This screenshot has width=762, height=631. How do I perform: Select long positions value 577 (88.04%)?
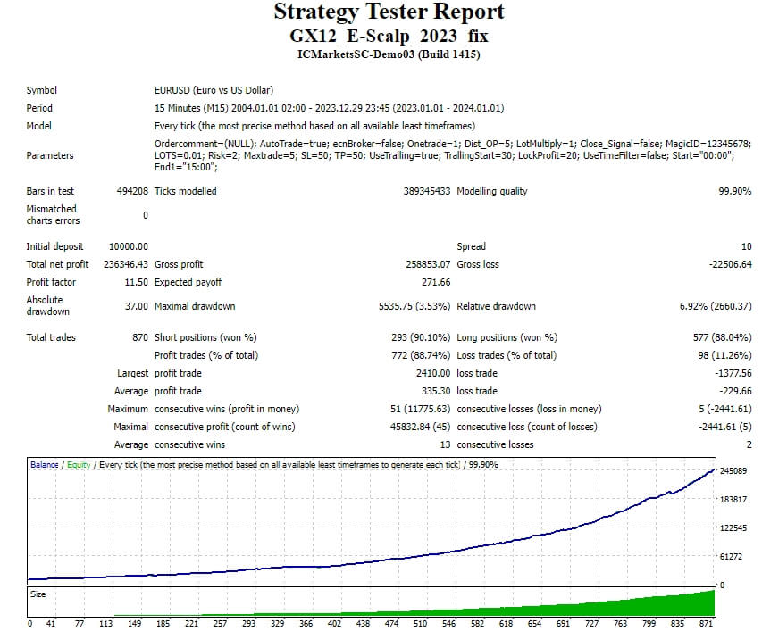[723, 337]
